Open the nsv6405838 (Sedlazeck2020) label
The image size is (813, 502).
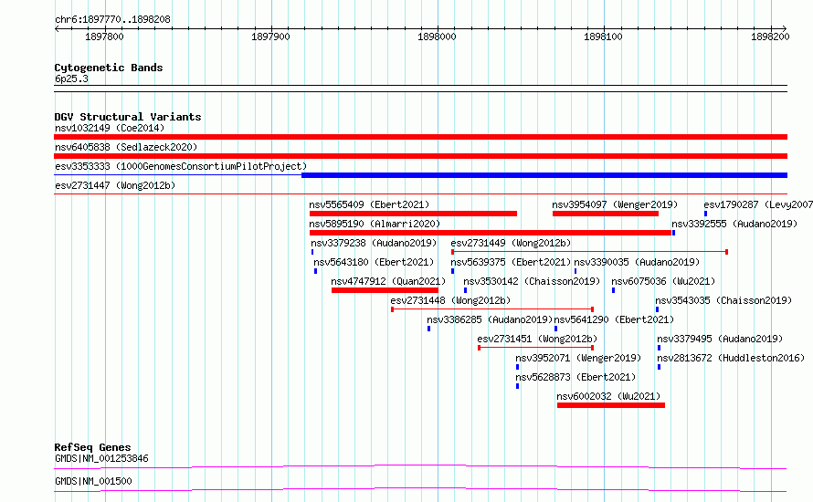126,147
